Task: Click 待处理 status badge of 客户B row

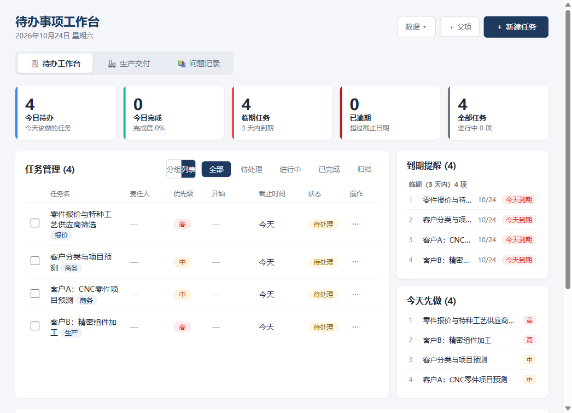Action: (324, 328)
